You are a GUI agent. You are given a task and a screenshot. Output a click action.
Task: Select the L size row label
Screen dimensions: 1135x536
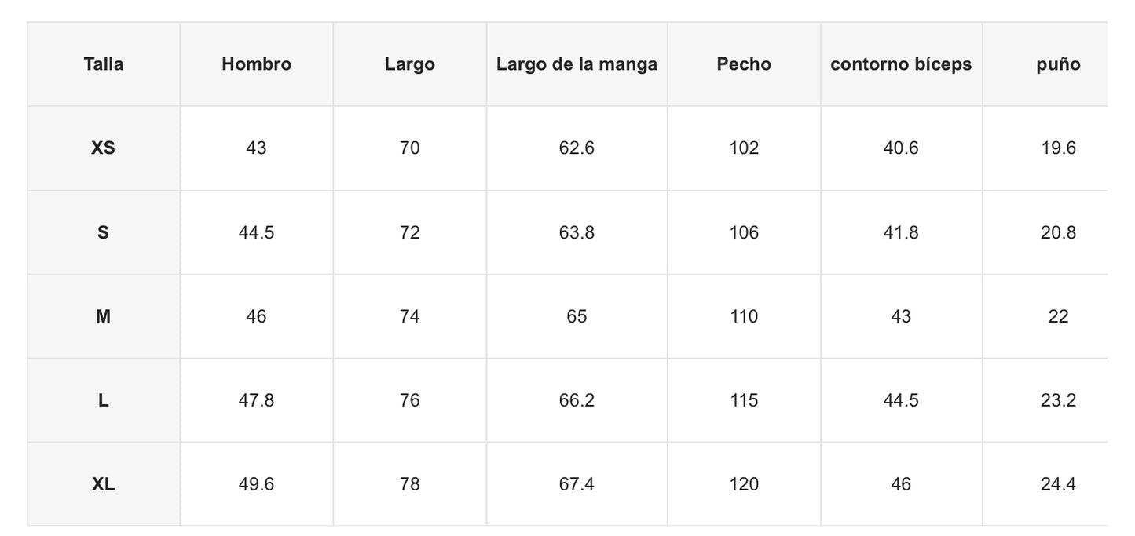[103, 400]
